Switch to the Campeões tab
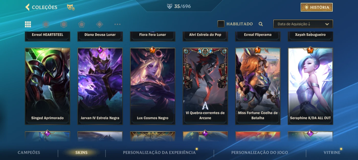The height and width of the screenshot is (160, 358). 29,153
